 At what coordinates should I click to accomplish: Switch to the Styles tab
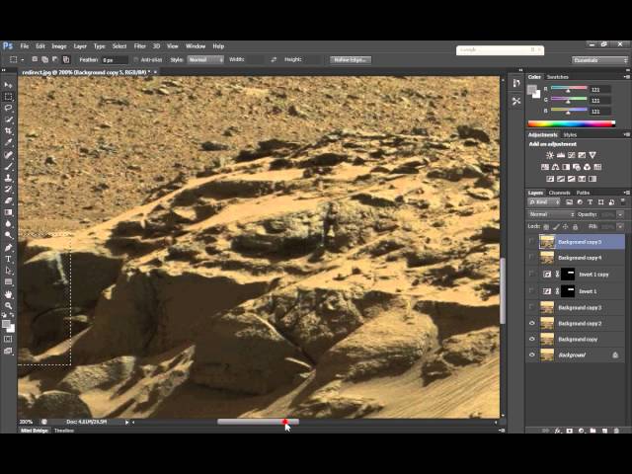[x=570, y=134]
